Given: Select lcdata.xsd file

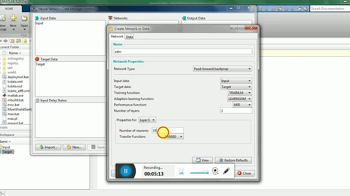Looking at the screenshot, I should coord(15,86).
